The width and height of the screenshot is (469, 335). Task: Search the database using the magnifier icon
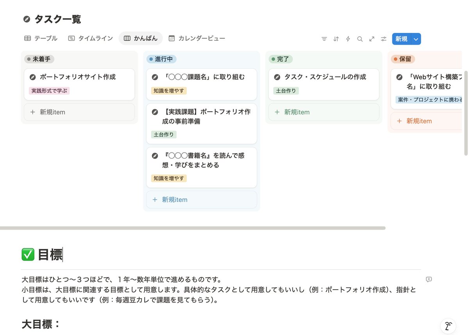pos(360,39)
